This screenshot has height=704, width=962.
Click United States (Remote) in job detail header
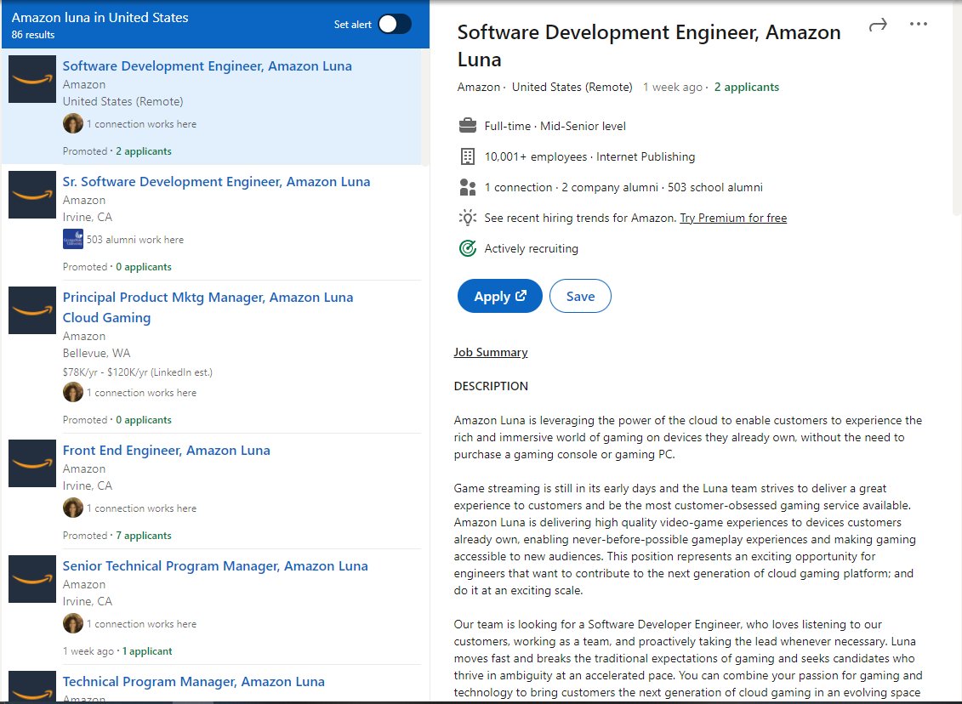point(572,87)
